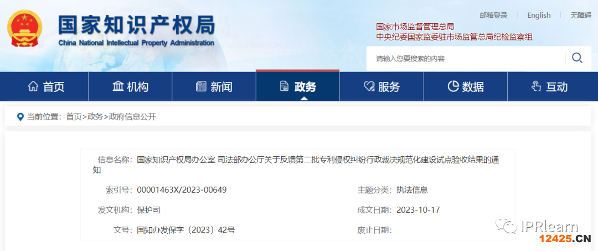Open 中央纪委国家监委驻市场监管总局纪检监察组 link
Image resolution: width=598 pixels, height=251 pixels.
point(454,37)
